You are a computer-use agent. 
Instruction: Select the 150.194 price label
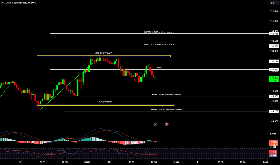pos(274,61)
